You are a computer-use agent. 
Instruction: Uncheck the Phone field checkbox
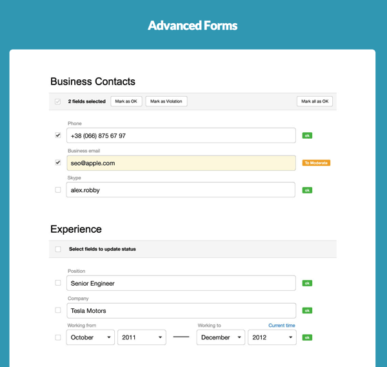pos(58,135)
